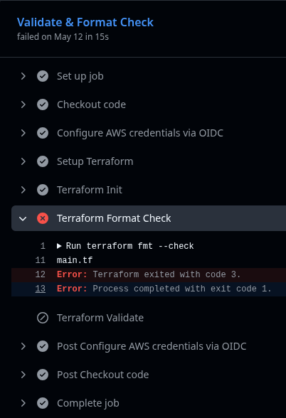This screenshot has height=418, width=286.
Task: Expand the Terraform Init step chevron
Action: click(23, 190)
